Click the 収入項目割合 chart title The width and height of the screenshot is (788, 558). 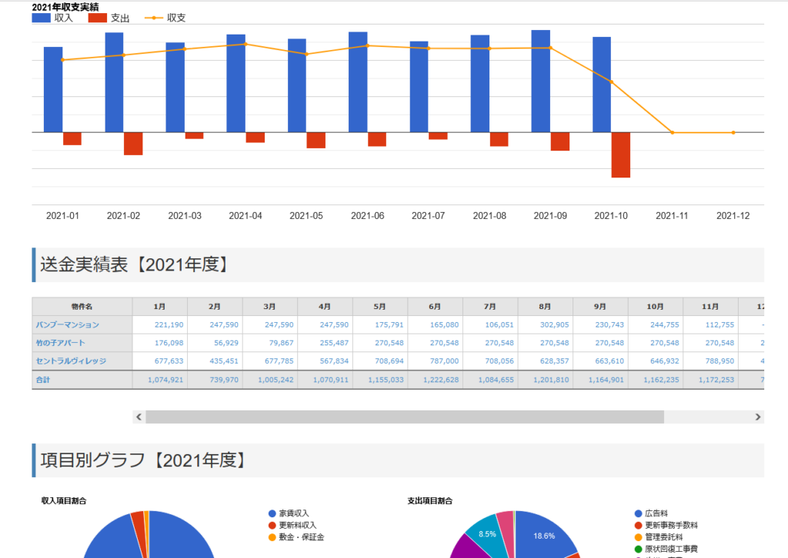[x=64, y=501]
